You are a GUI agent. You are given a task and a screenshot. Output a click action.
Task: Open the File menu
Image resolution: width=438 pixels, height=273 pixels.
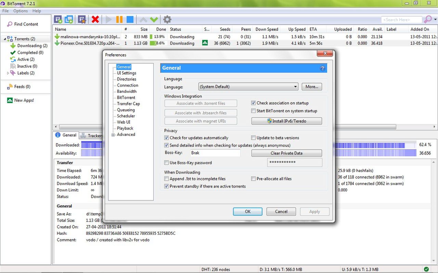tap(5, 11)
